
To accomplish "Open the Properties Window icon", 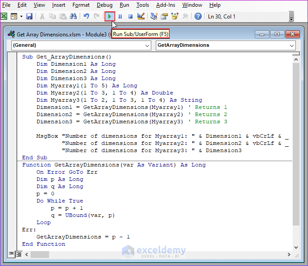I will point(164,16).
